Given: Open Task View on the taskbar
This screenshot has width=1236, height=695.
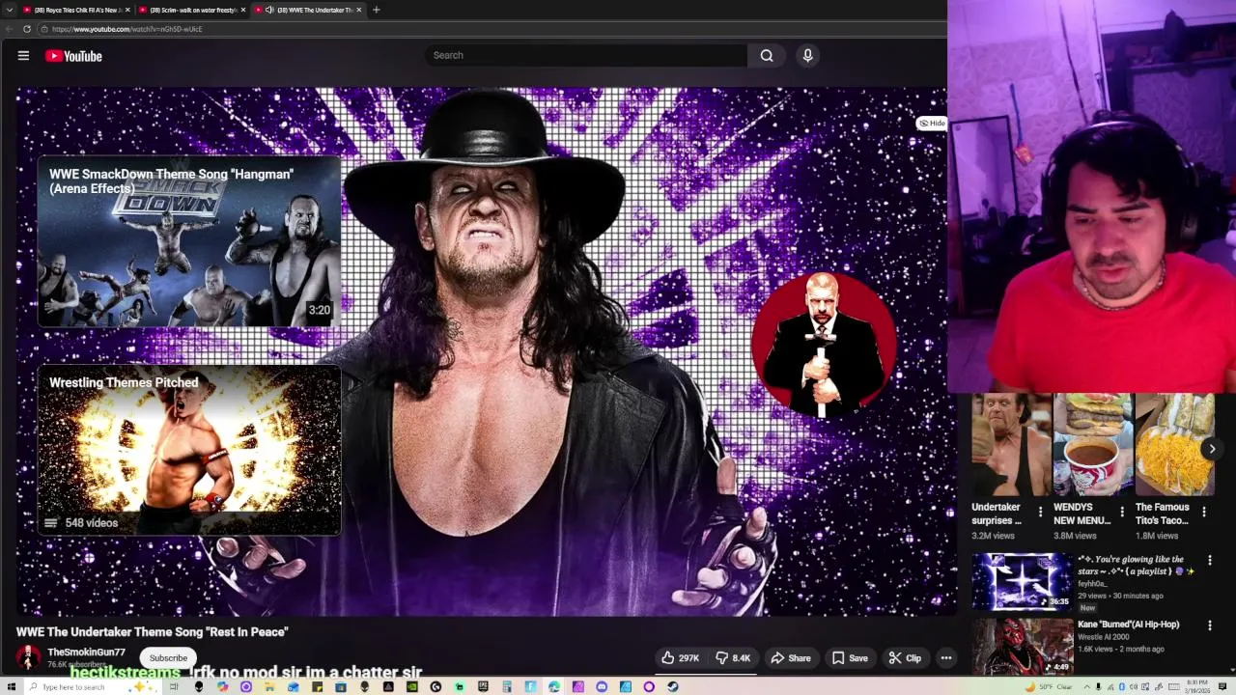Looking at the screenshot, I should (x=174, y=686).
